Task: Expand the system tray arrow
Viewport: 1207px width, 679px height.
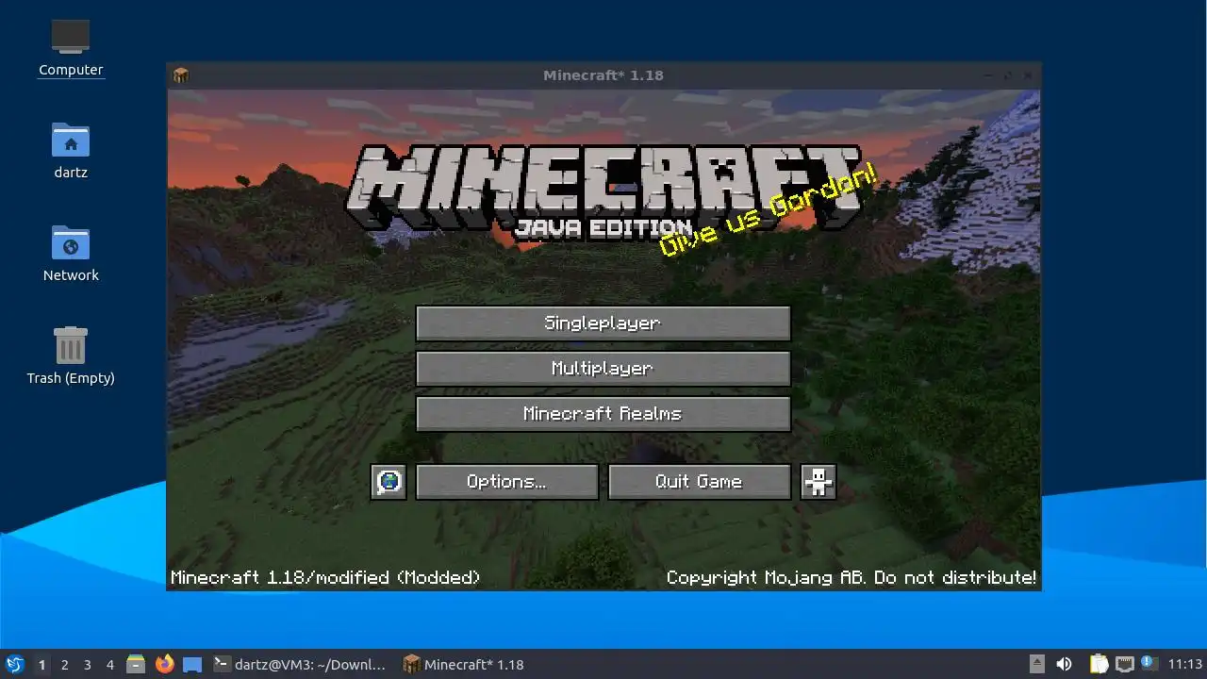Action: [1036, 664]
